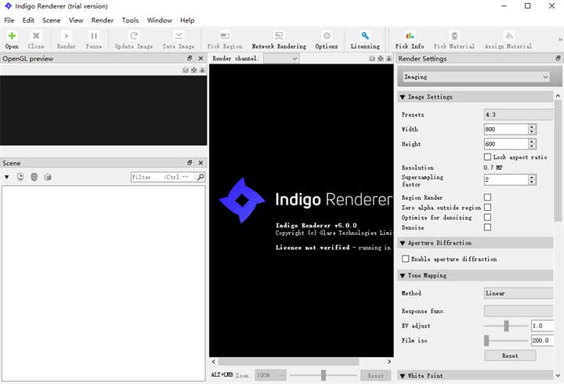Click the camera filter icon in Scene panel
564x384 pixels.
pos(20,176)
